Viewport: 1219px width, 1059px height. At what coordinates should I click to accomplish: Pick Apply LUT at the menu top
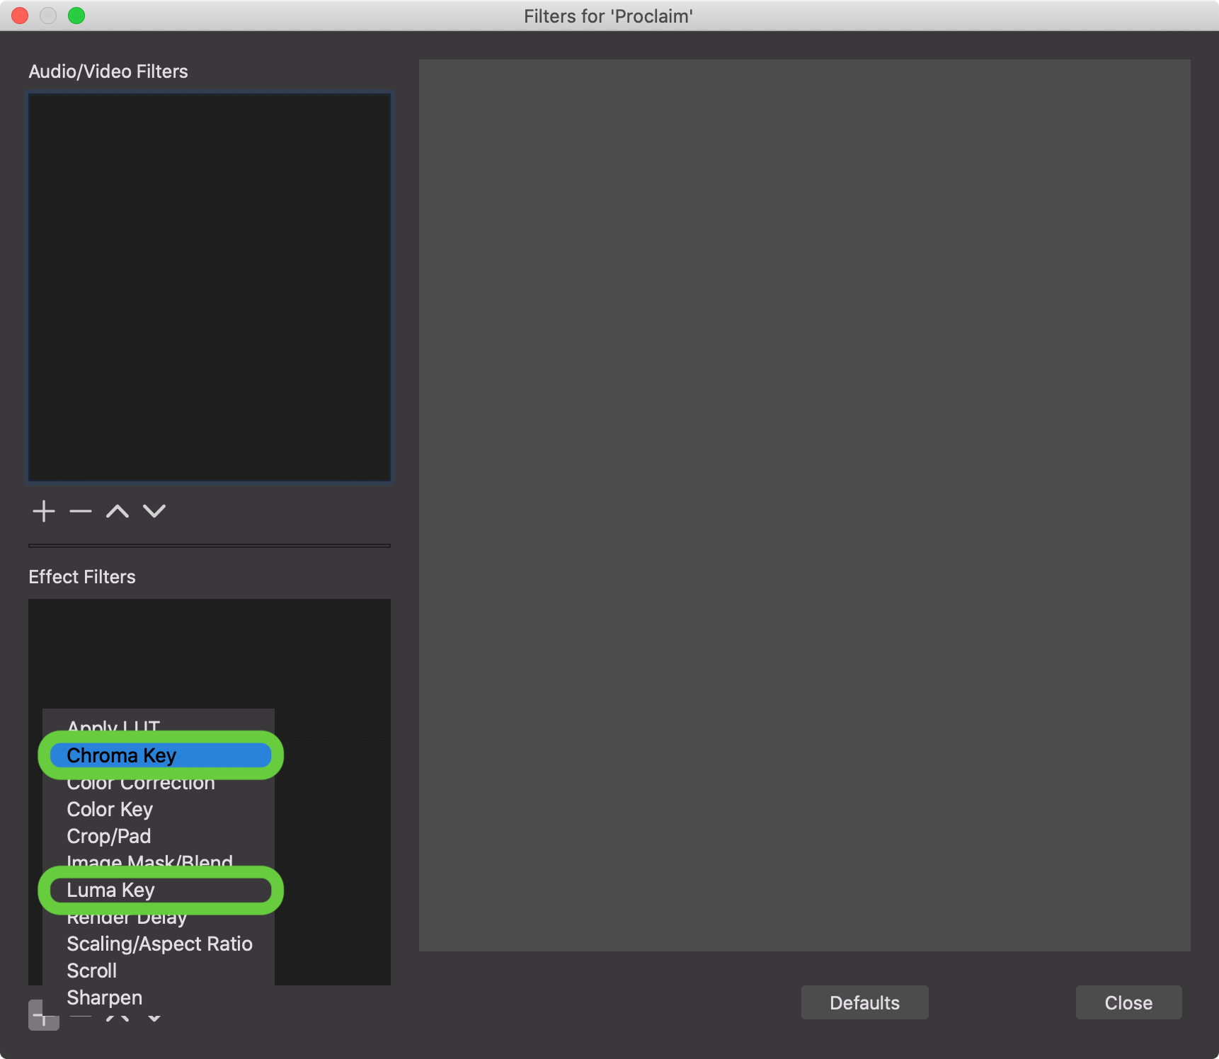point(113,726)
